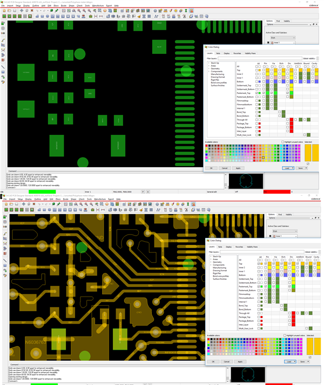Click the Zoom In magnifier in upper toolbar
This screenshot has height=385, width=324.
pyautogui.click(x=79, y=10)
